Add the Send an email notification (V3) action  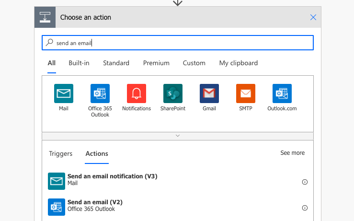(178, 181)
